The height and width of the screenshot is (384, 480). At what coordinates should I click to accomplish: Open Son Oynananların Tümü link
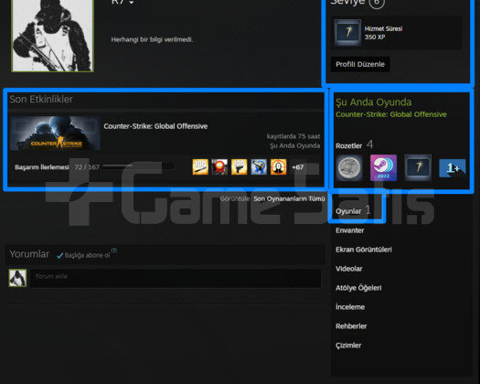289,198
